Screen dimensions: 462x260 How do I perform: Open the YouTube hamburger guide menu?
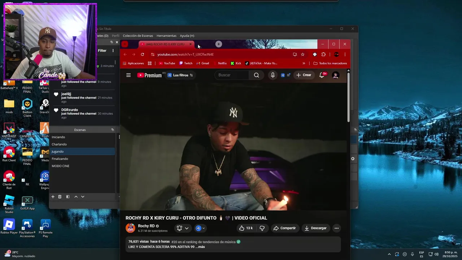click(128, 75)
